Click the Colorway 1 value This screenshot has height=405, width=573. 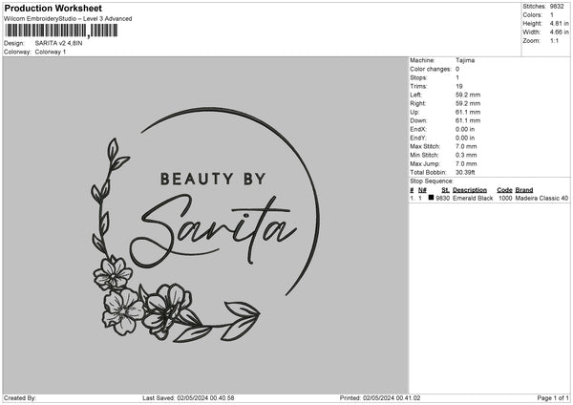50,52
